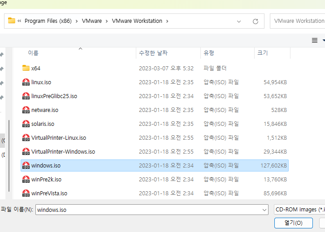This screenshot has width=325, height=232.
Task: Click the 54,954KB size value
Action: point(275,82)
